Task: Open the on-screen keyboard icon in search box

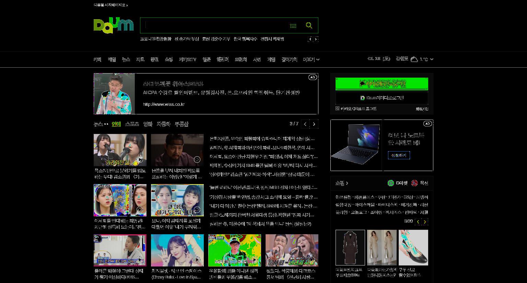Action: (x=293, y=26)
